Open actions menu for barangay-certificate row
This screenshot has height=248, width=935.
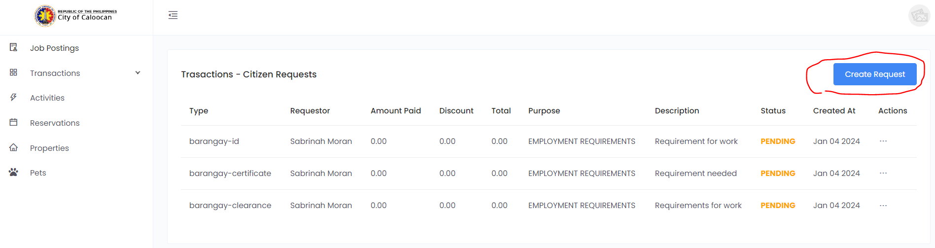coord(883,174)
